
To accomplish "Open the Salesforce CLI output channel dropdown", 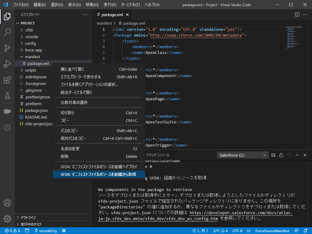I will (243, 155).
